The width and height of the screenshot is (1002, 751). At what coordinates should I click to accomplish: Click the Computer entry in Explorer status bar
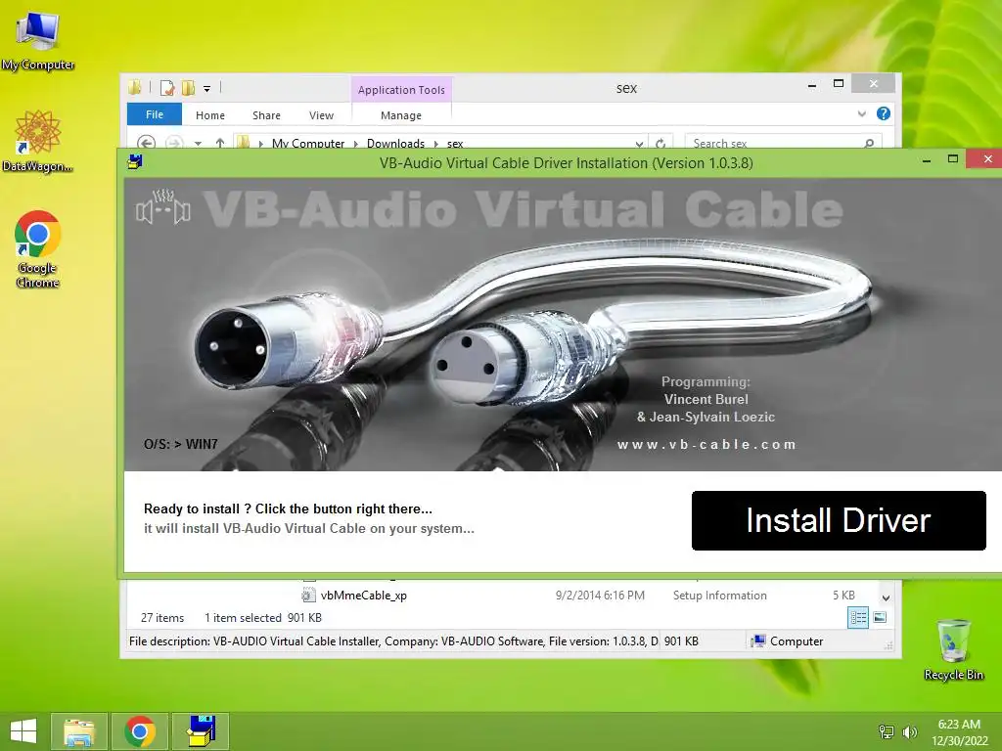click(788, 641)
